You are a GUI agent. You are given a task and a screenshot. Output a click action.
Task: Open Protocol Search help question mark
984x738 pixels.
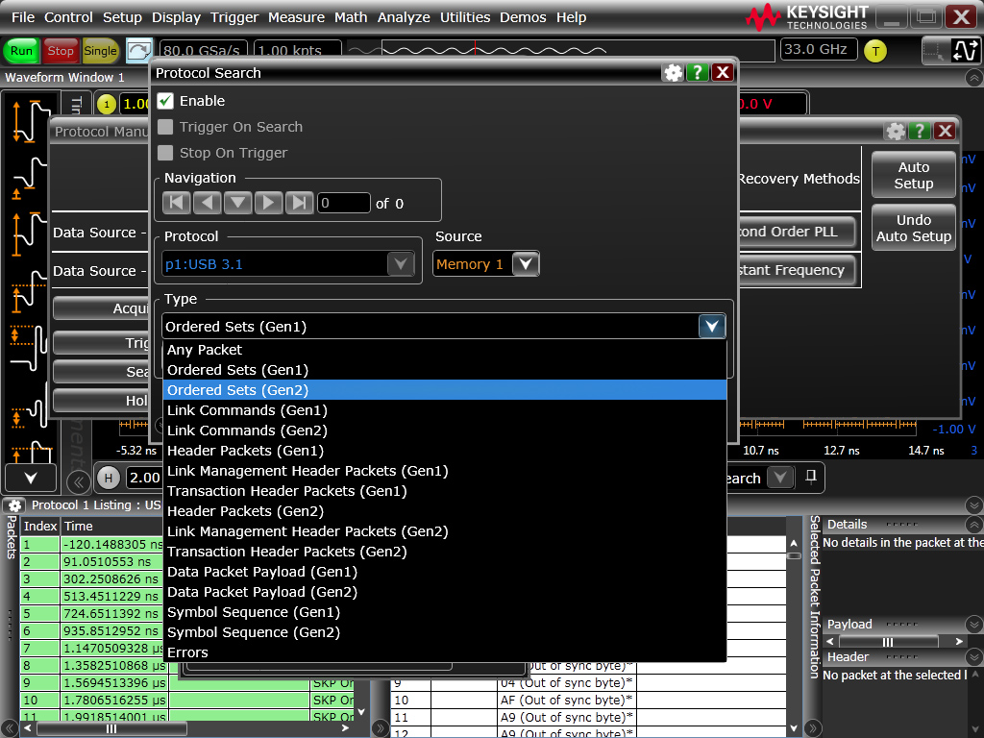(x=698, y=73)
